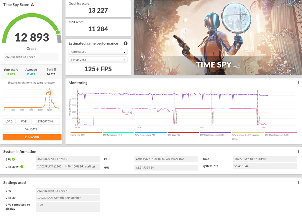This screenshot has width=302, height=217.
Task: Click the info icon beside Best score
Action: pyautogui.click(x=55, y=69)
